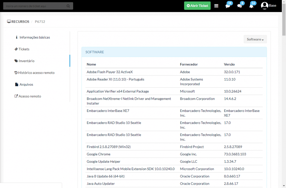
Task: Select Google Update Helper entry
Action: coord(103,161)
